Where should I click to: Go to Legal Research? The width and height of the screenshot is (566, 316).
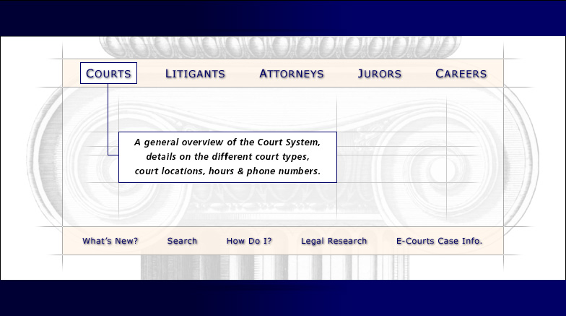[334, 242]
